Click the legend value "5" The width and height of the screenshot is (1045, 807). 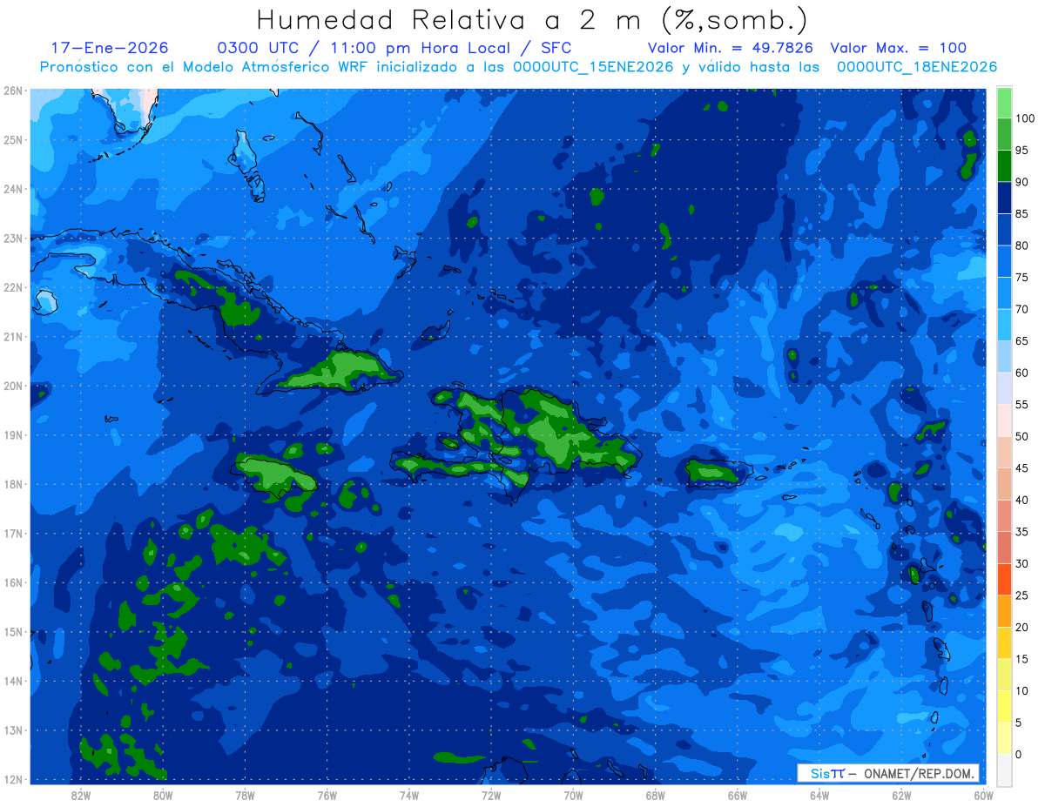pos(1018,723)
